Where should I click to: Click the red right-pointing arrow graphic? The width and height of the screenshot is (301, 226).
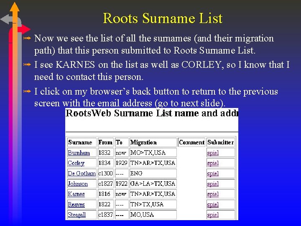[24, 29]
